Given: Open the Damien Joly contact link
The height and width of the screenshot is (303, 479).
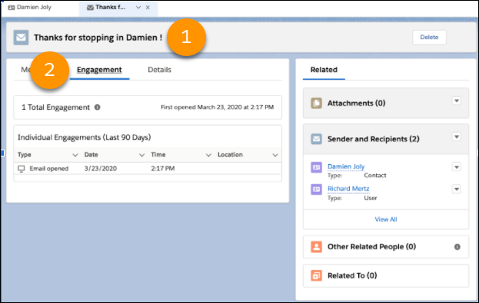Looking at the screenshot, I should (346, 166).
